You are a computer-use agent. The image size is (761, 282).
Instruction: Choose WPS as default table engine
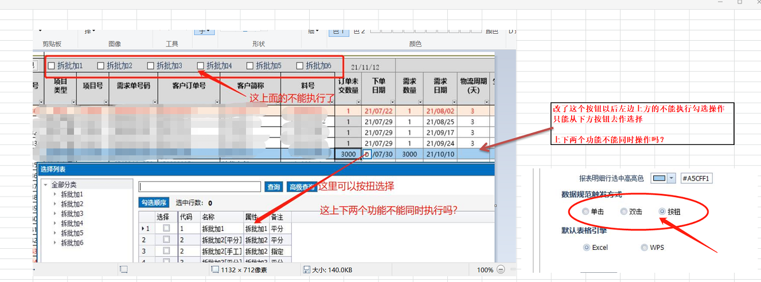(x=645, y=248)
